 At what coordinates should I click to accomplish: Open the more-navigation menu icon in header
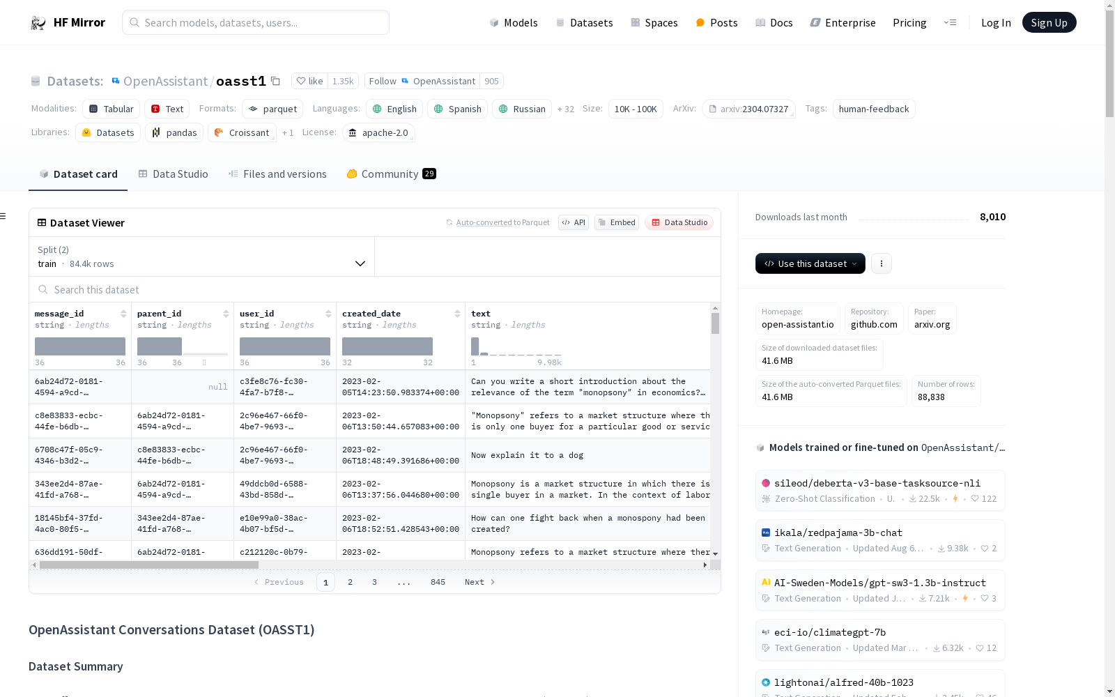coord(950,22)
